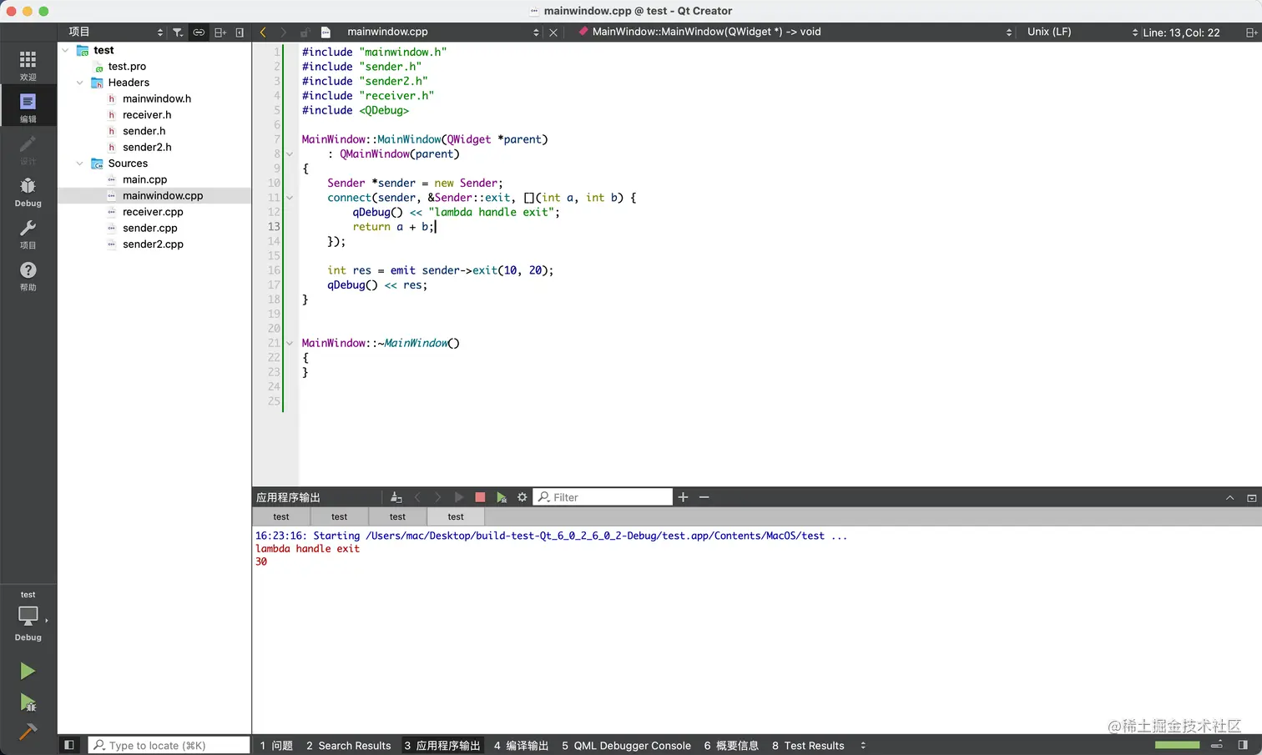Image resolution: width=1262 pixels, height=755 pixels.
Task: Open the 4 编译输出 pane
Action: click(521, 745)
